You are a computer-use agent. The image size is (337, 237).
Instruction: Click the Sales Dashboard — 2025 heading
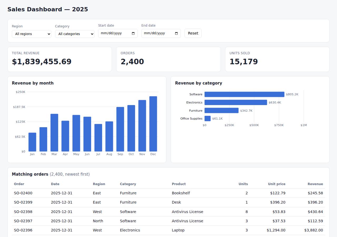click(48, 9)
